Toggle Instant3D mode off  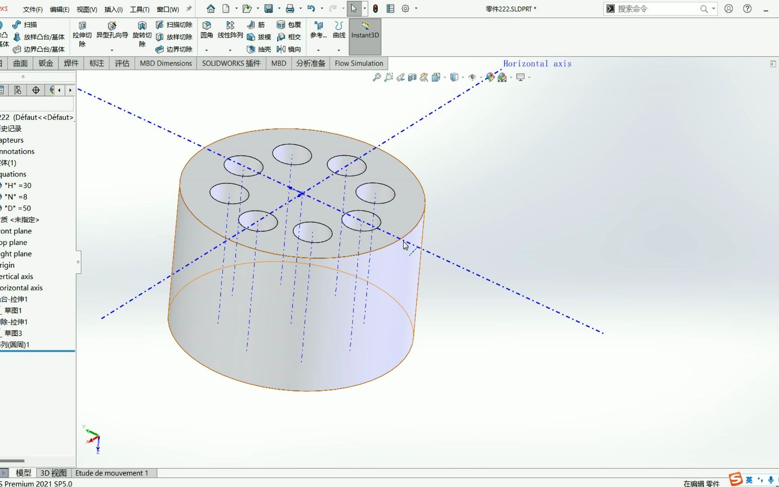pyautogui.click(x=365, y=35)
